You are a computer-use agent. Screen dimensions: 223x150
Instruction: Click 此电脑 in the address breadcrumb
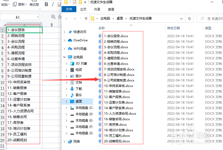pos(105,18)
